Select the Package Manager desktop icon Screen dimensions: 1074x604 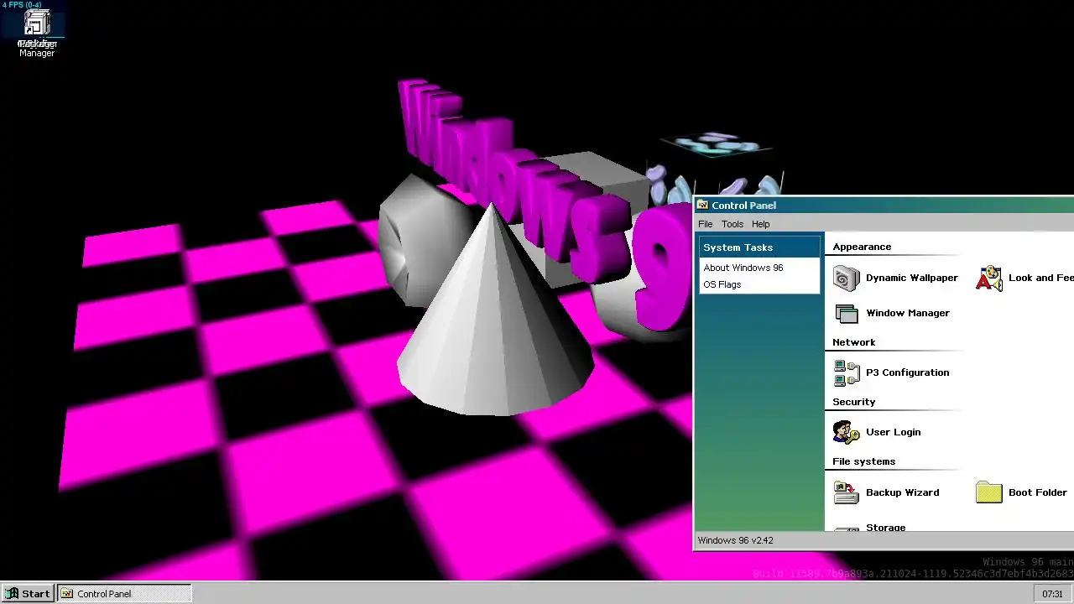37,32
